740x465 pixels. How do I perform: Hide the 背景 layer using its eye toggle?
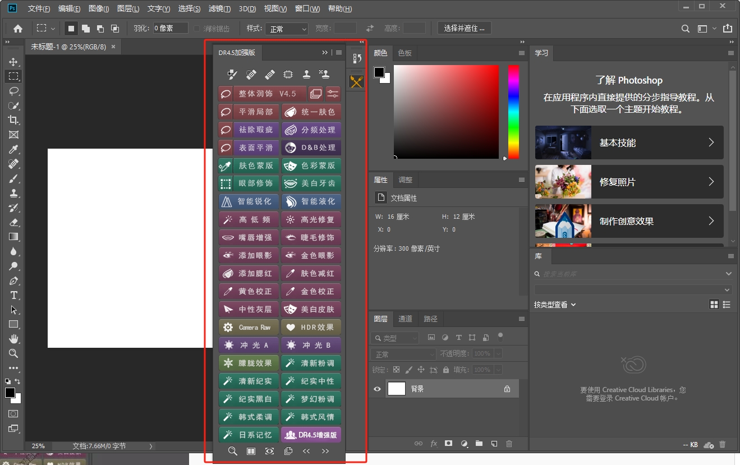tap(376, 388)
